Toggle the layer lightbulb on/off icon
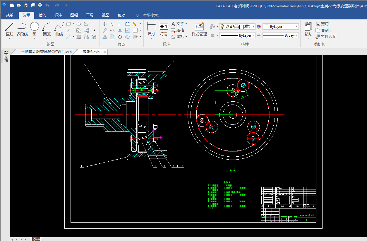Viewport: 367px width, 241px height. pyautogui.click(x=222, y=27)
